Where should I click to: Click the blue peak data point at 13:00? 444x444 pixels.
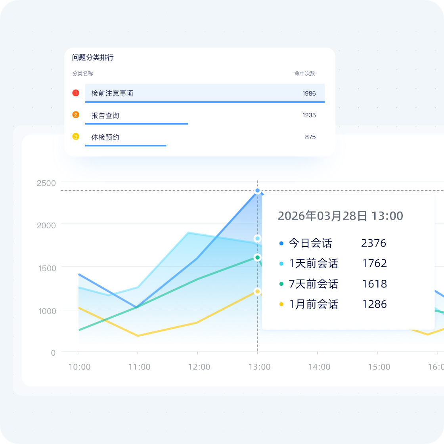(257, 191)
